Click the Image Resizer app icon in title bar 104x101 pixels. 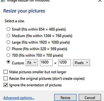point(2,1)
